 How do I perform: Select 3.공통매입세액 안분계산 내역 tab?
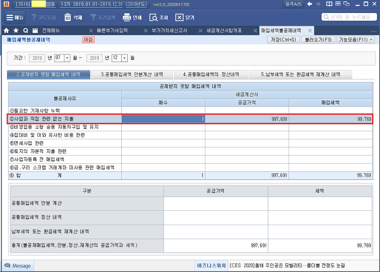point(132,75)
